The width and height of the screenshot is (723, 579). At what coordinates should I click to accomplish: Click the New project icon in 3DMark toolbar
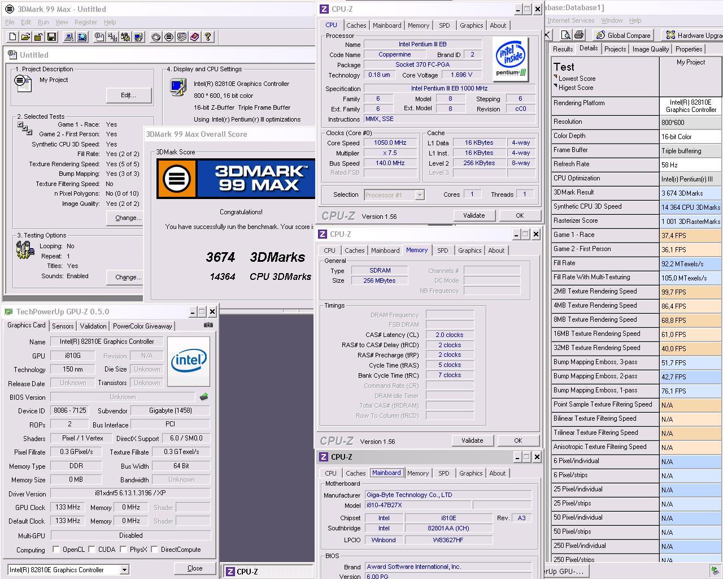click(x=12, y=37)
